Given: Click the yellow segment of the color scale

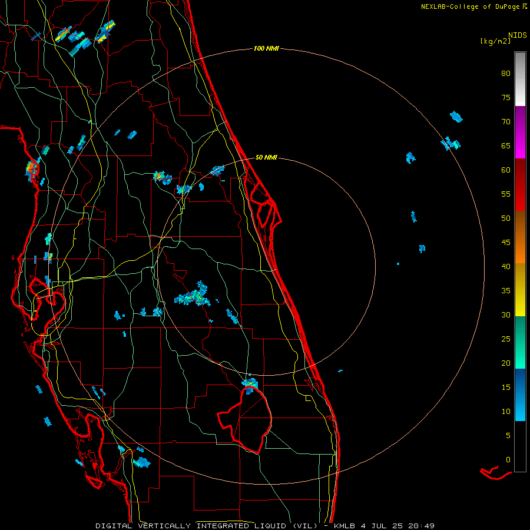Looking at the screenshot, I should point(520,290).
